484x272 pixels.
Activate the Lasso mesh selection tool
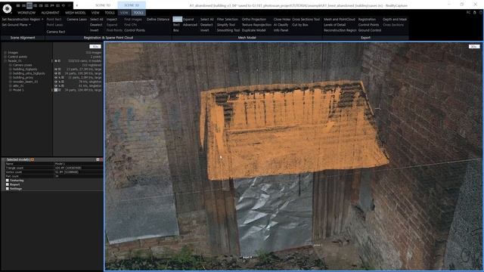click(177, 19)
